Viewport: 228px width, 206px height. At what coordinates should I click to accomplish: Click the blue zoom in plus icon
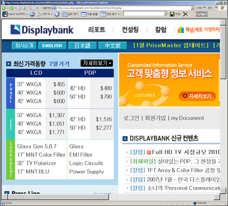tap(57, 14)
